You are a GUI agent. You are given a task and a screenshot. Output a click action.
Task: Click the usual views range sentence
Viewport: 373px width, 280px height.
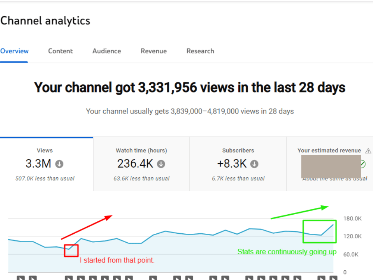[190, 111]
